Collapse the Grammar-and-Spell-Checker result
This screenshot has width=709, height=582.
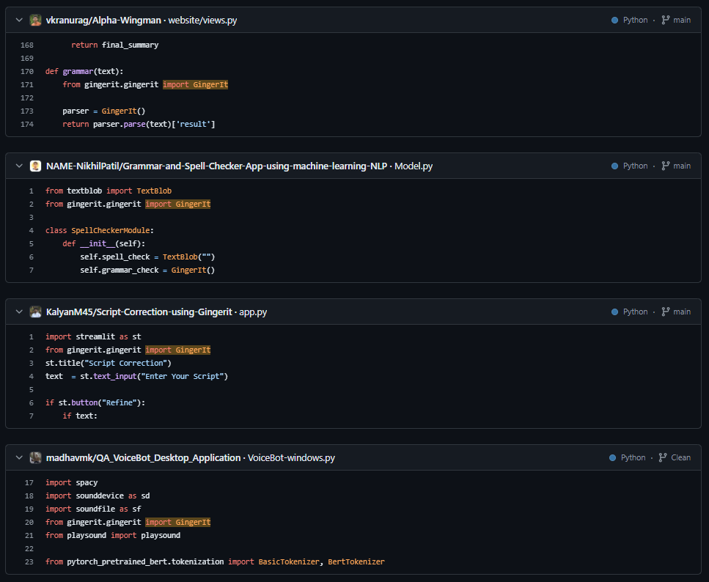(18, 166)
